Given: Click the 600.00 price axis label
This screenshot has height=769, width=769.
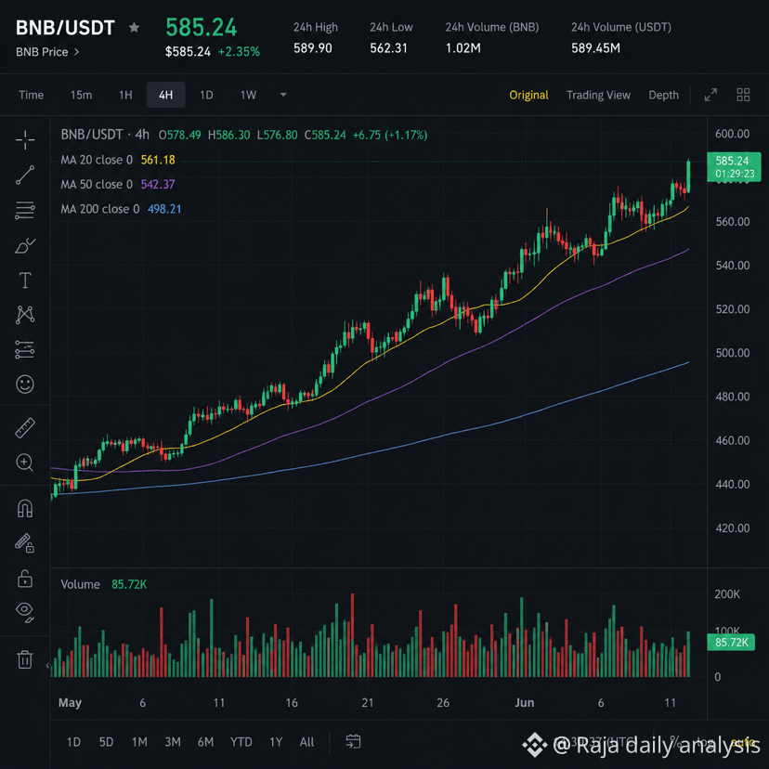Looking at the screenshot, I should 732,134.
